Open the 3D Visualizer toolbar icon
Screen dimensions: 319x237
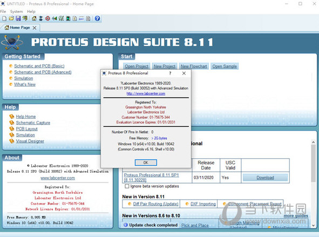click(55, 18)
